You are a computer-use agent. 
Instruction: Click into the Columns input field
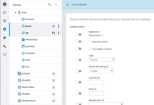(96, 82)
